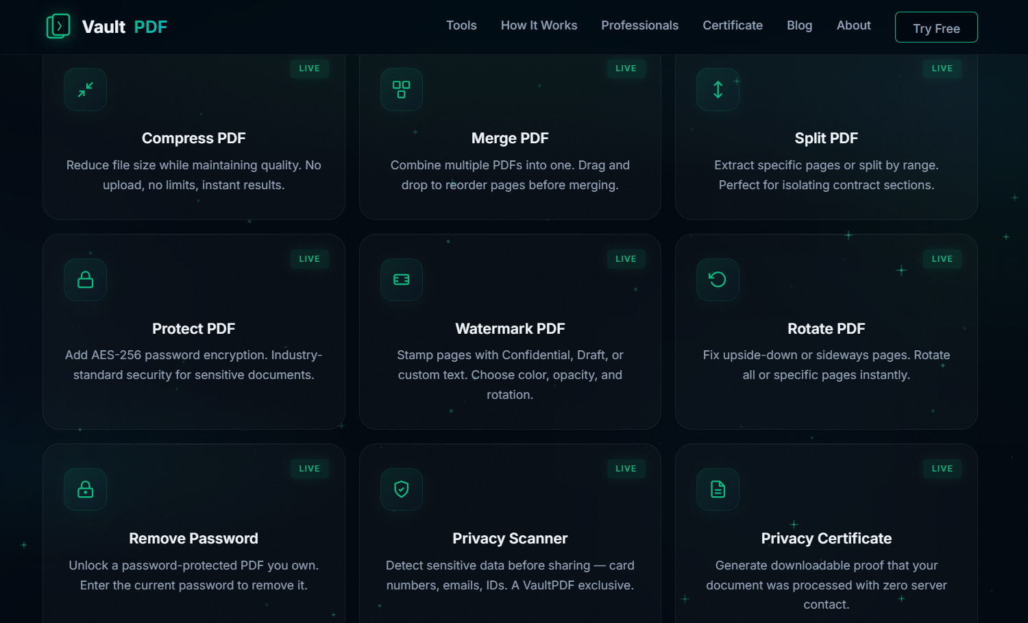Open the Remove Password title
Screen dimensions: 1028x623
(x=194, y=539)
